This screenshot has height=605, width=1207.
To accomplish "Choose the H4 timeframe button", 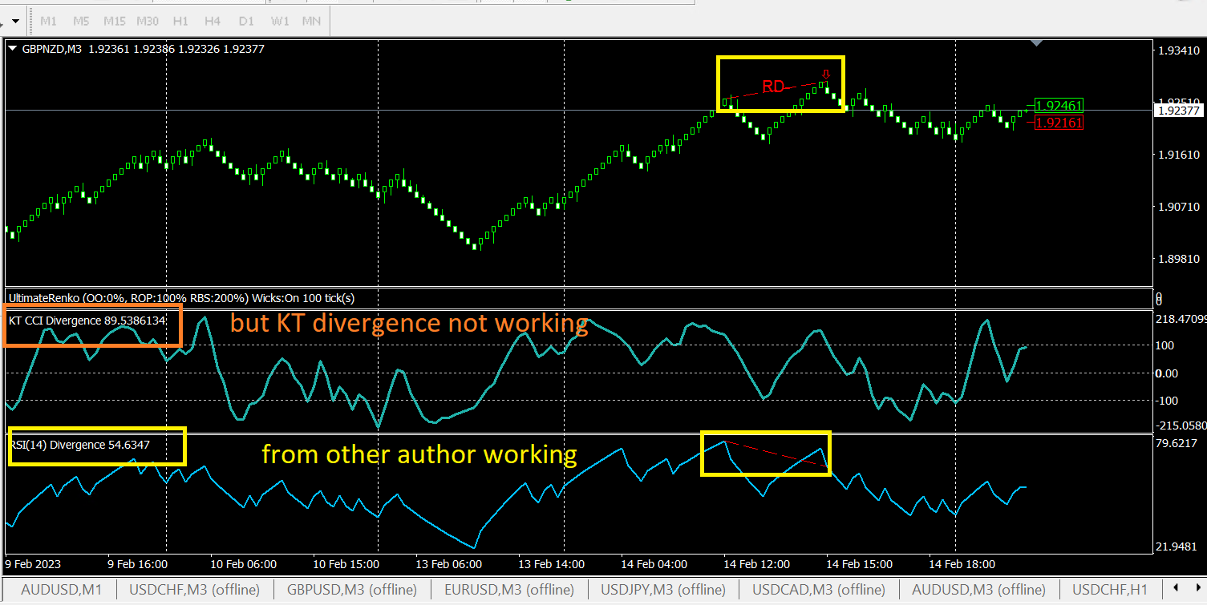I will click(x=213, y=20).
